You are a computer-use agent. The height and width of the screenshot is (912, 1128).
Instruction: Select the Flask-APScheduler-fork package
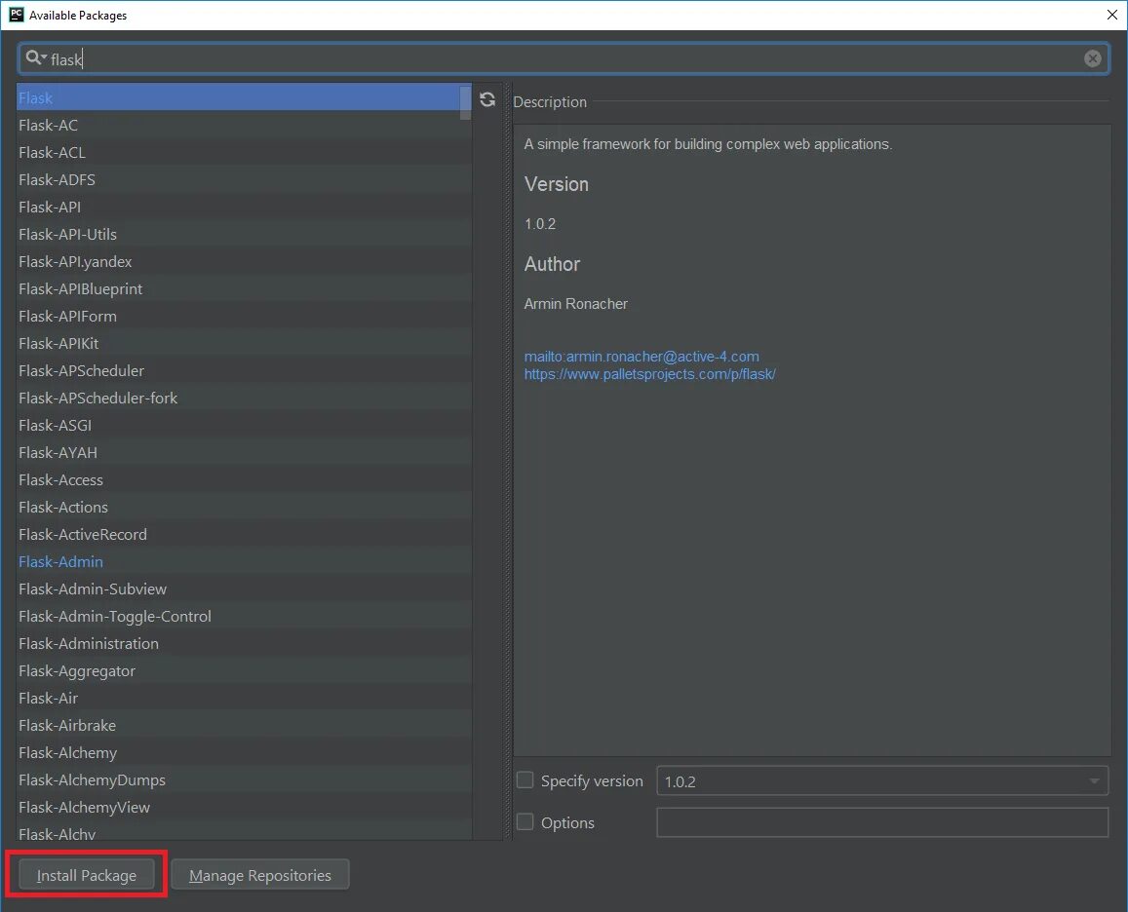tap(243, 399)
